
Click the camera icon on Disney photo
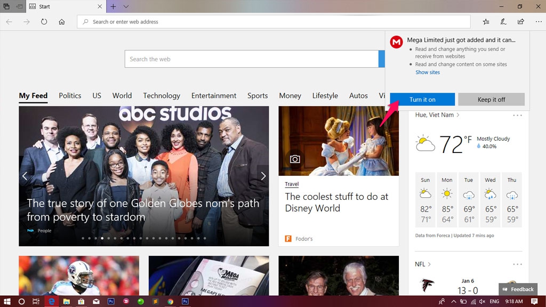tap(295, 159)
